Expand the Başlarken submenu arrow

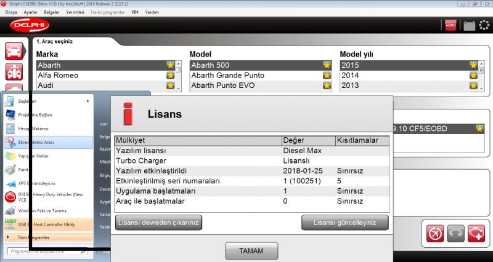tap(88, 101)
